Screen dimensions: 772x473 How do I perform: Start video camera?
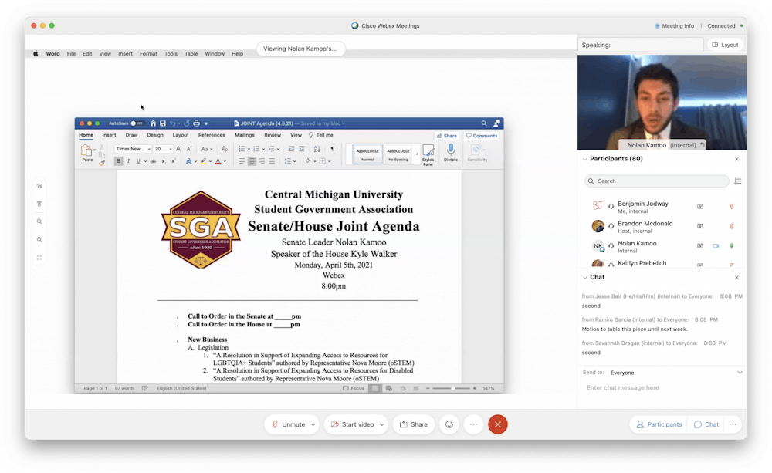coord(353,424)
